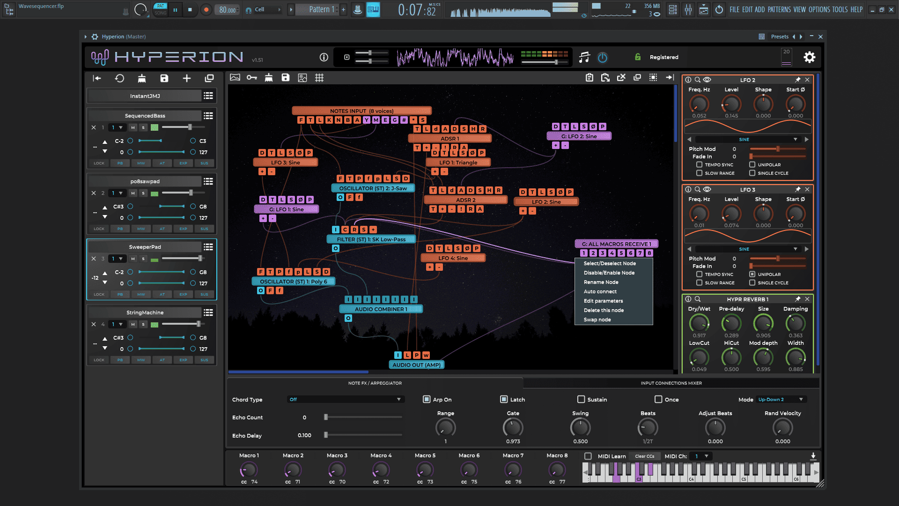Open LFO 3 SINE shape dropdown
Image resolution: width=899 pixels, height=506 pixels.
tap(747, 249)
